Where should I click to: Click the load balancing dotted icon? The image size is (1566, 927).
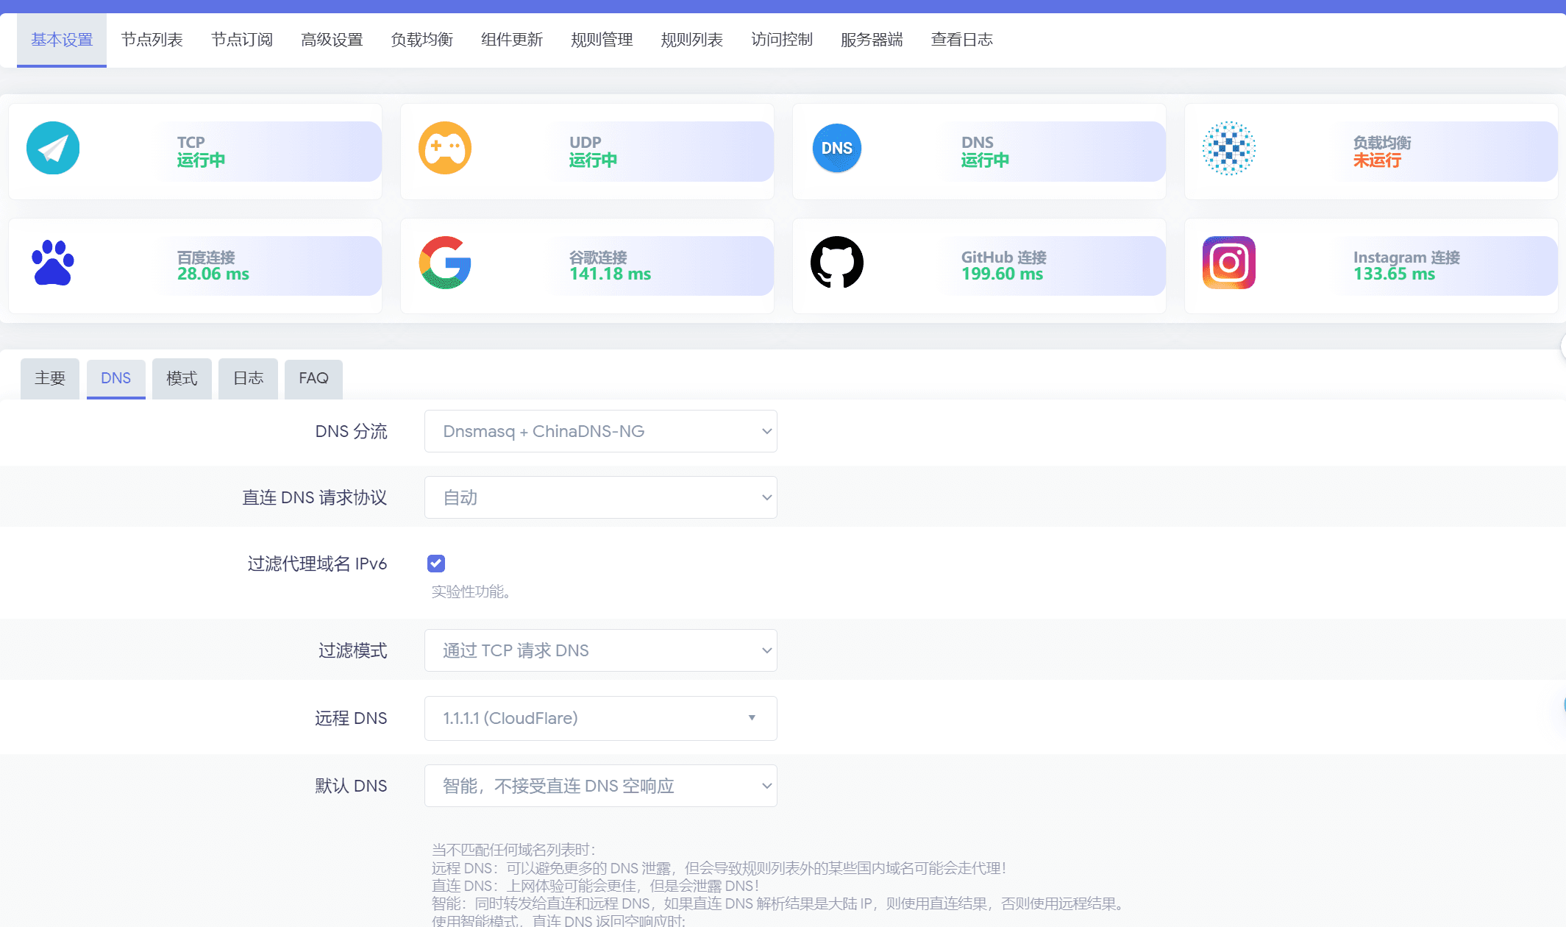[x=1228, y=148]
